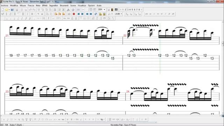Create a new file with the blank page icon
This screenshot has width=224, height=126.
tap(3, 10)
